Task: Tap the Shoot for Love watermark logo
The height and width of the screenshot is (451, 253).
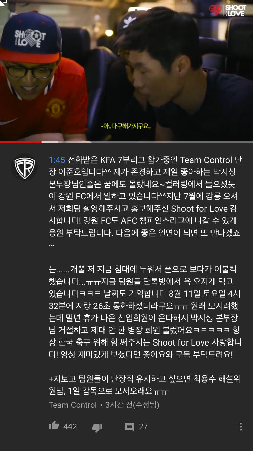Action: pos(228,10)
